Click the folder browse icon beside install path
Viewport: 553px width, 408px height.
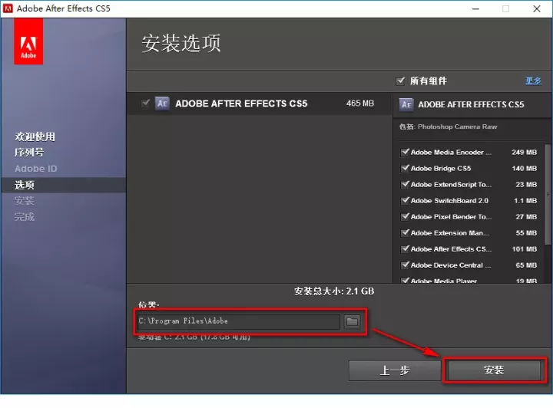coord(353,321)
